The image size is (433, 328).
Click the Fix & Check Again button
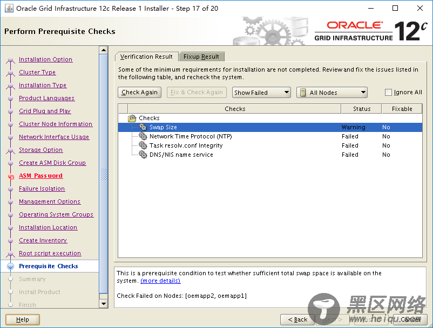click(197, 92)
